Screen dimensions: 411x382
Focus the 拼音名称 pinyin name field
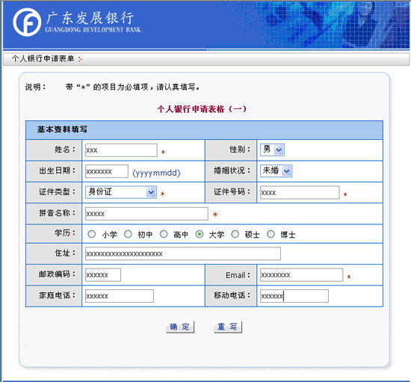146,214
